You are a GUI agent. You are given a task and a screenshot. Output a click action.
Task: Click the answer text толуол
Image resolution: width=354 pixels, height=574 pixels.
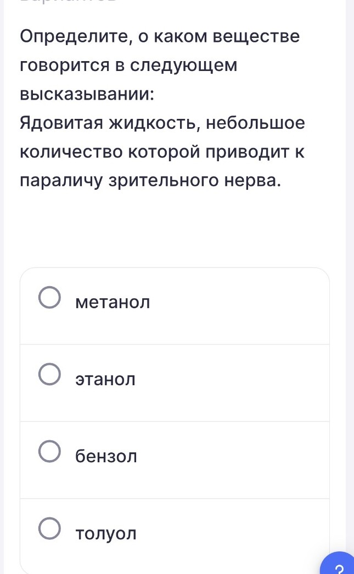[x=106, y=533]
